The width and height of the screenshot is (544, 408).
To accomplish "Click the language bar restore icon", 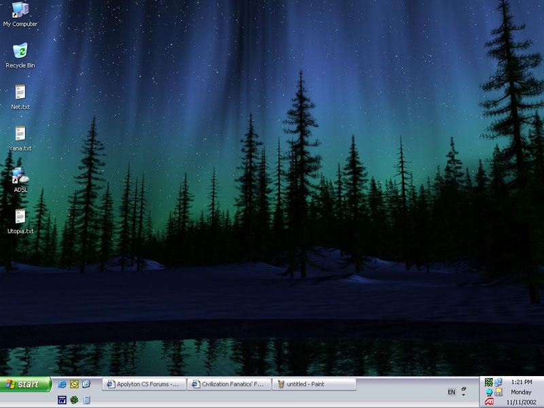I will (x=464, y=388).
